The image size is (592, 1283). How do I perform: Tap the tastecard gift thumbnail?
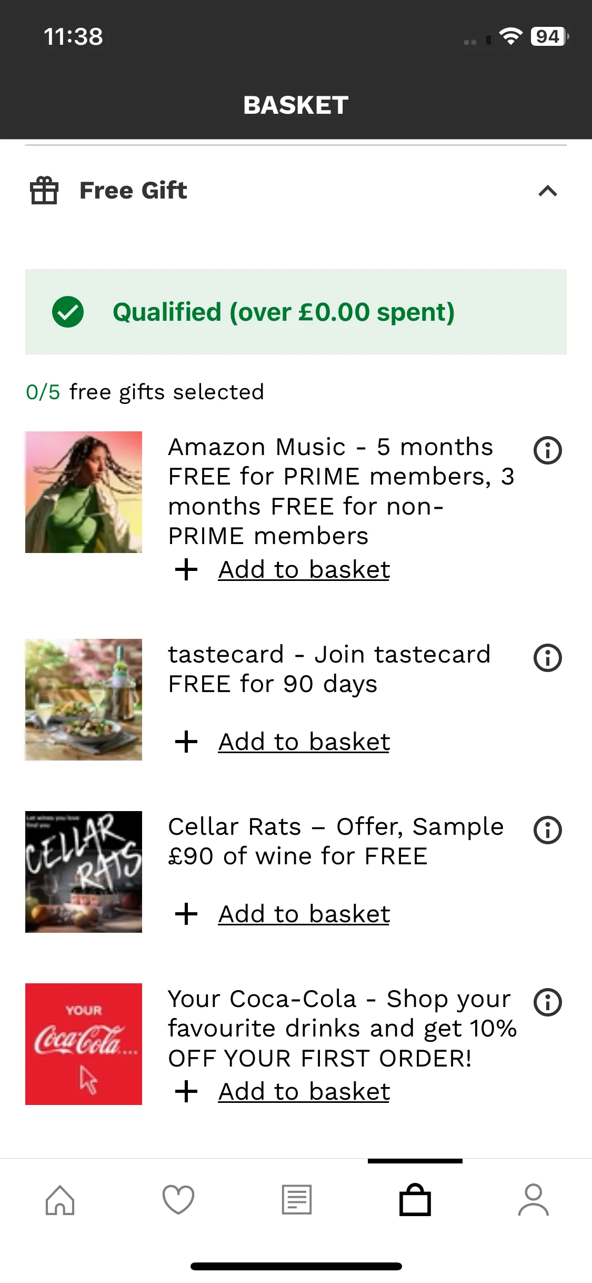click(84, 699)
